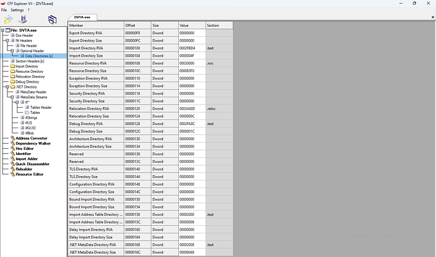
Task: Open the Import Adder tool
Action: [26, 159]
